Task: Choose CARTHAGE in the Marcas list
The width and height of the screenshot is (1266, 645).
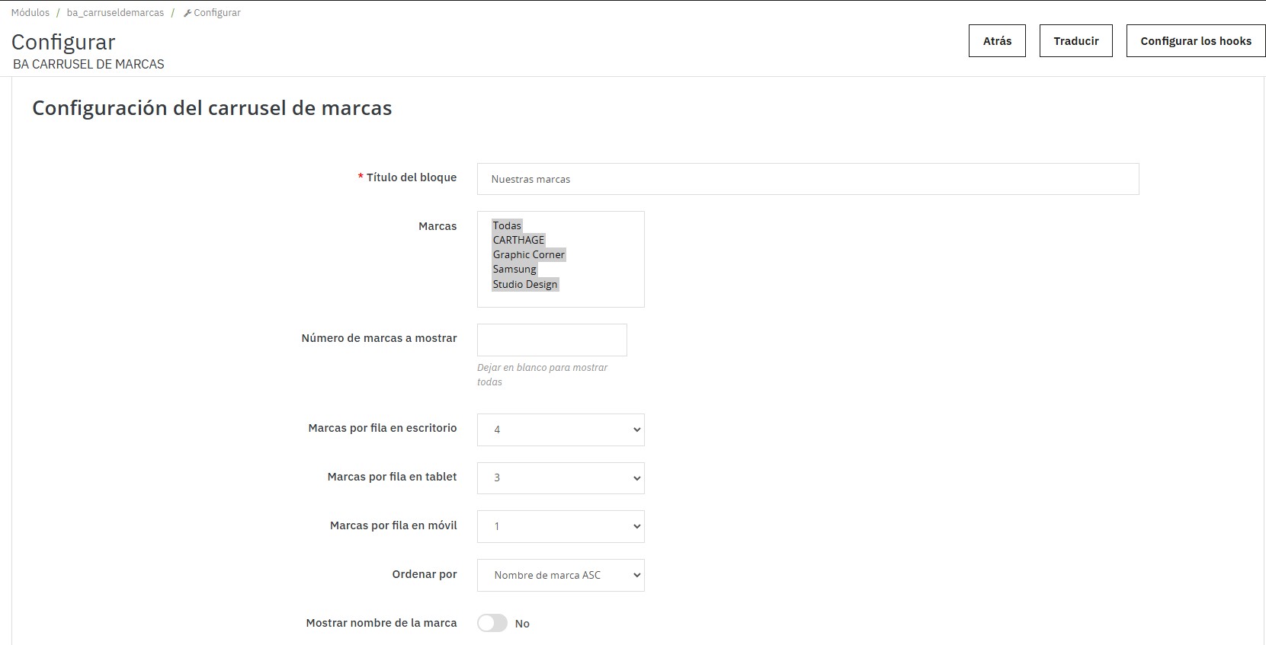Action: [x=518, y=240]
